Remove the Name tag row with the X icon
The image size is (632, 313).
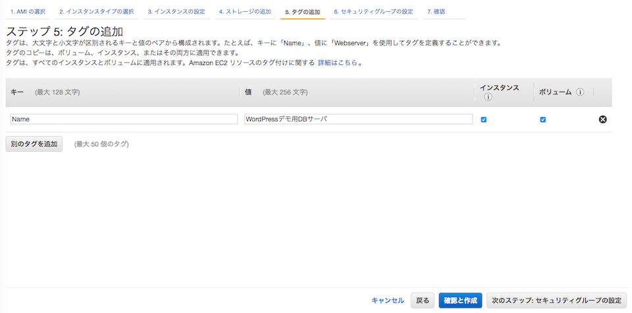[x=602, y=119]
